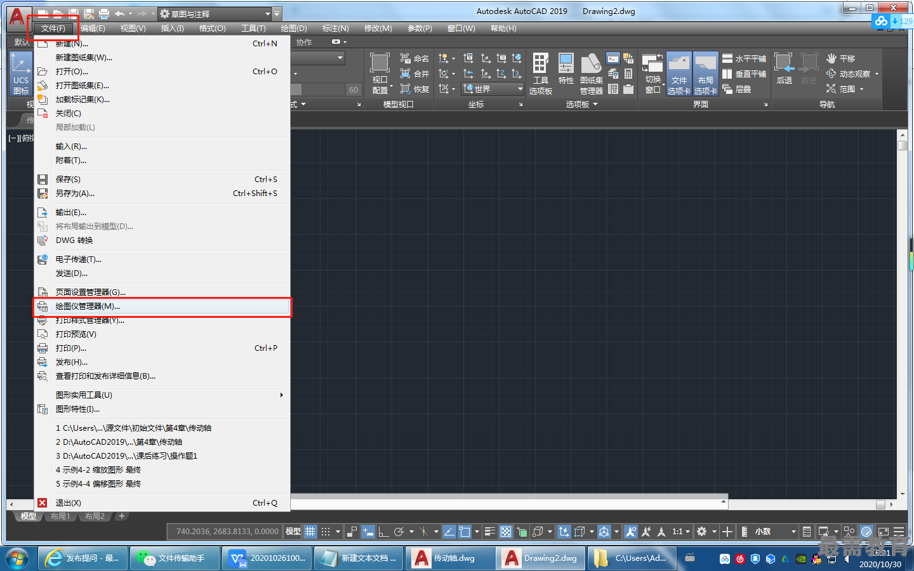Click the Join viewports (合并) icon

(405, 74)
